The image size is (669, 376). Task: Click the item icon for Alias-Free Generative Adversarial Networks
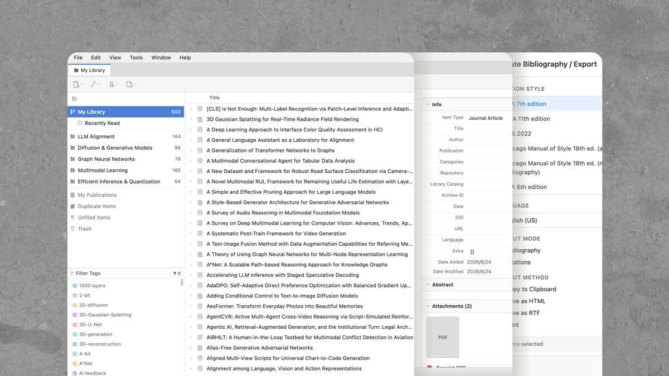tap(200, 348)
